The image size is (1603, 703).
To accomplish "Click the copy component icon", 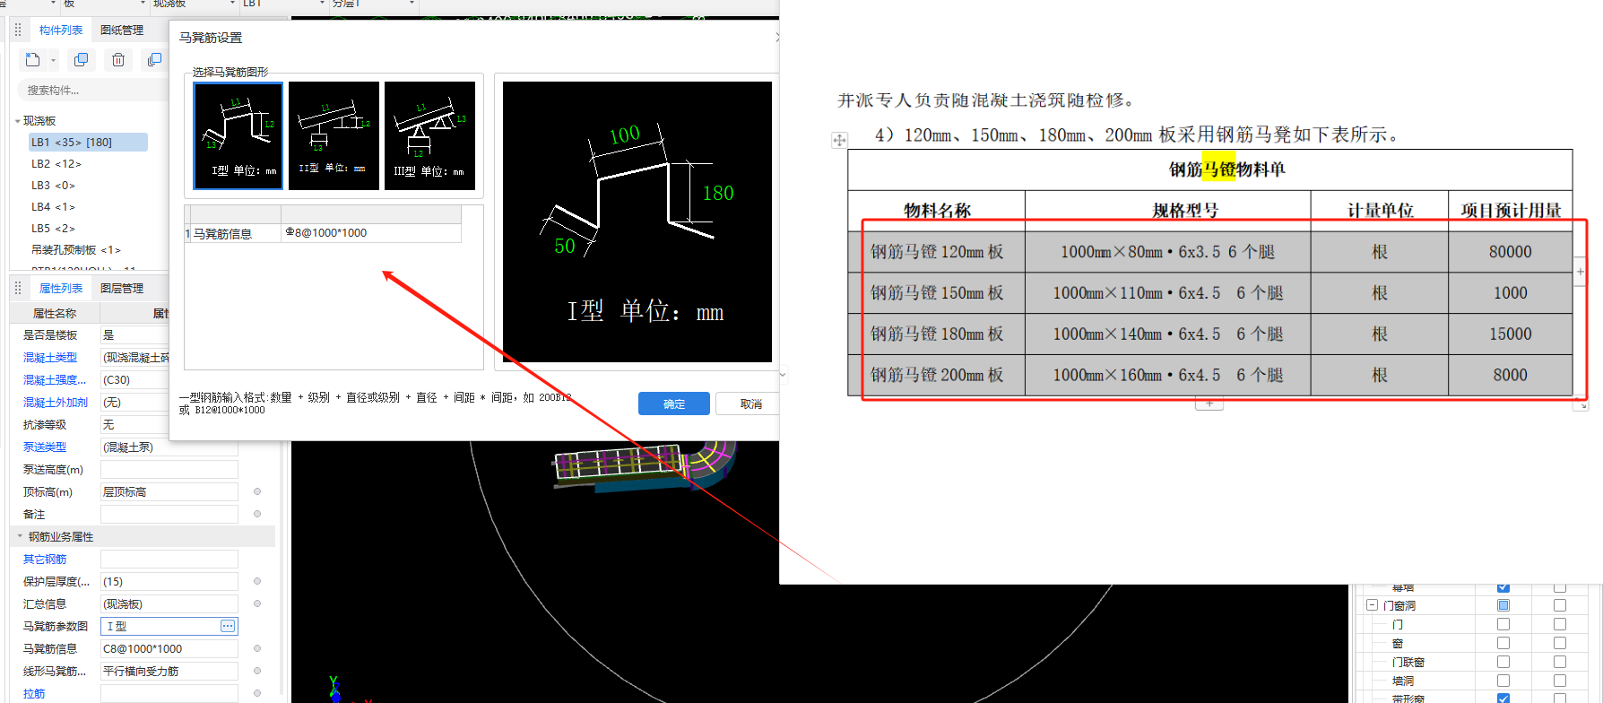I will pyautogui.click(x=81, y=60).
